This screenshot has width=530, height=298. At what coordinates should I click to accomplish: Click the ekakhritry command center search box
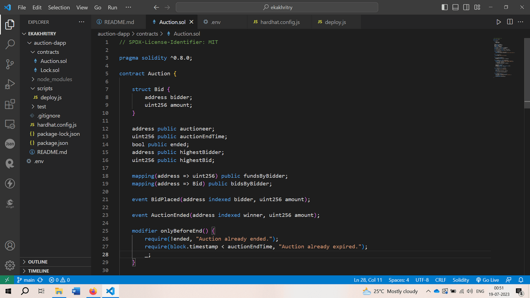tap(277, 7)
